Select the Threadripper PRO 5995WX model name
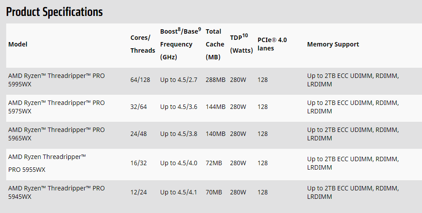The image size is (422, 213). 56,80
